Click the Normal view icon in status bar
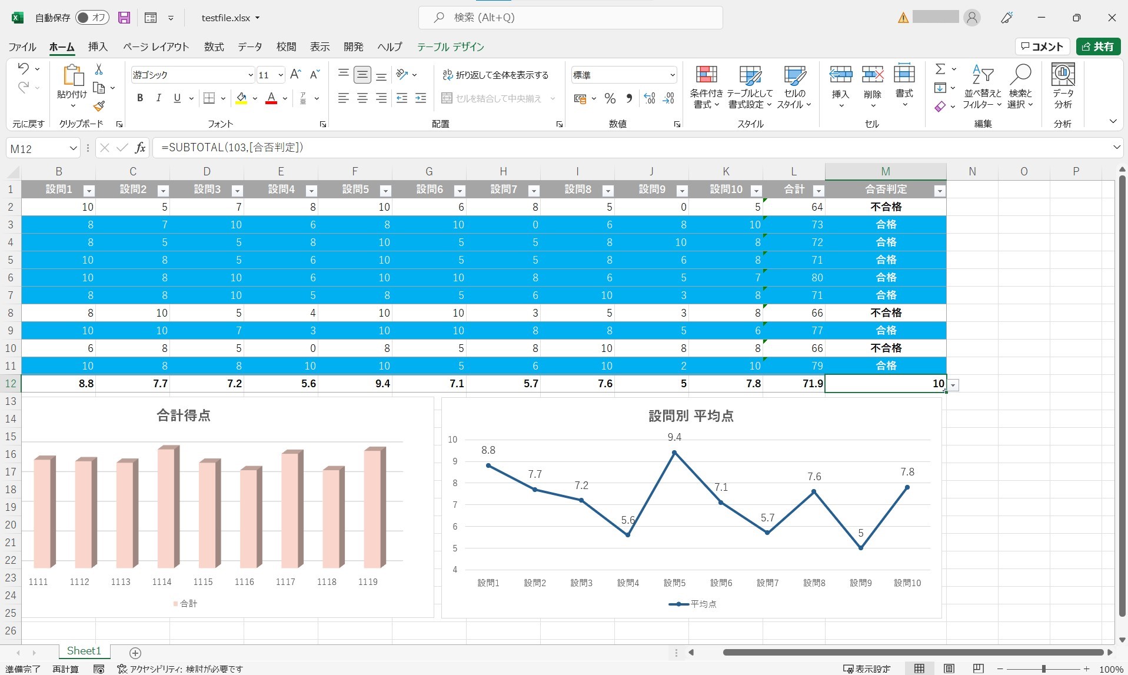 click(919, 669)
